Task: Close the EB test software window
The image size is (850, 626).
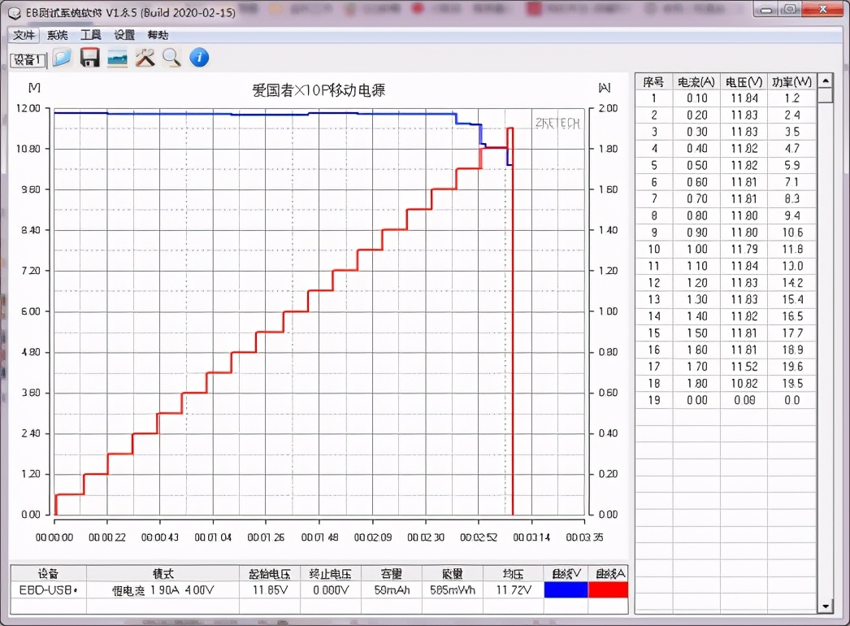Action: [x=822, y=10]
